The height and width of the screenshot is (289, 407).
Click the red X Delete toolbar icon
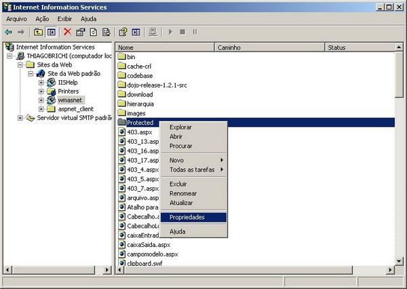click(67, 32)
